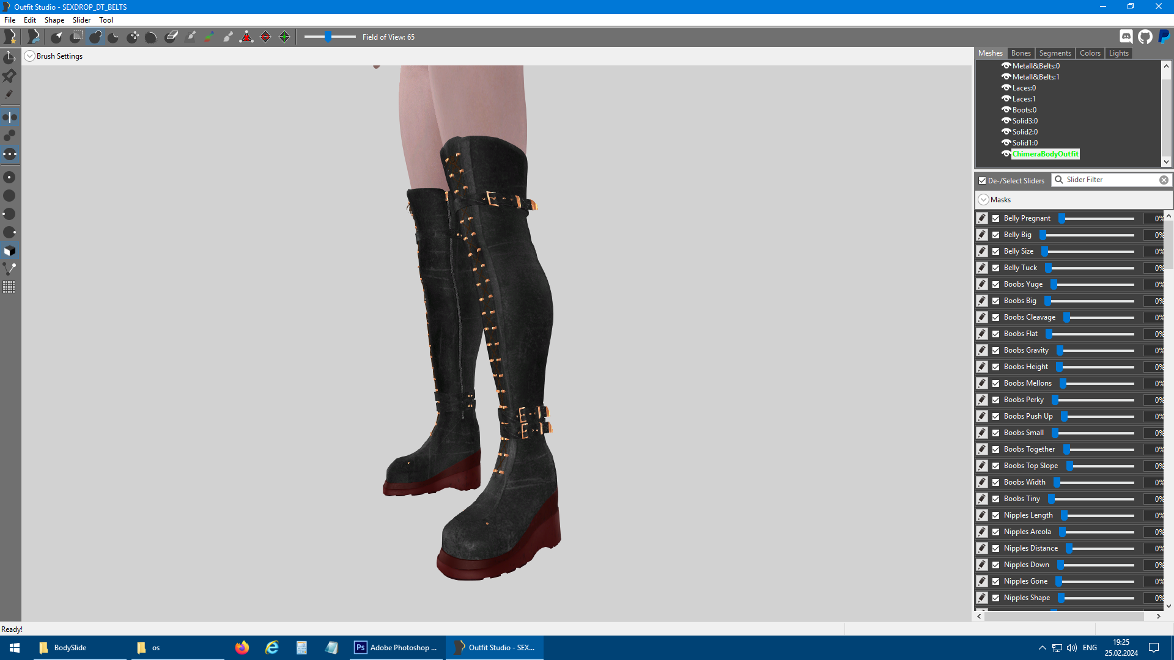The height and width of the screenshot is (660, 1174).
Task: Disable the De-/Select Sliders checkbox
Action: coord(983,180)
